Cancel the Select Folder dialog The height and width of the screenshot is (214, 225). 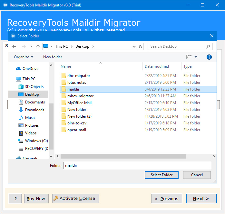tap(197, 175)
